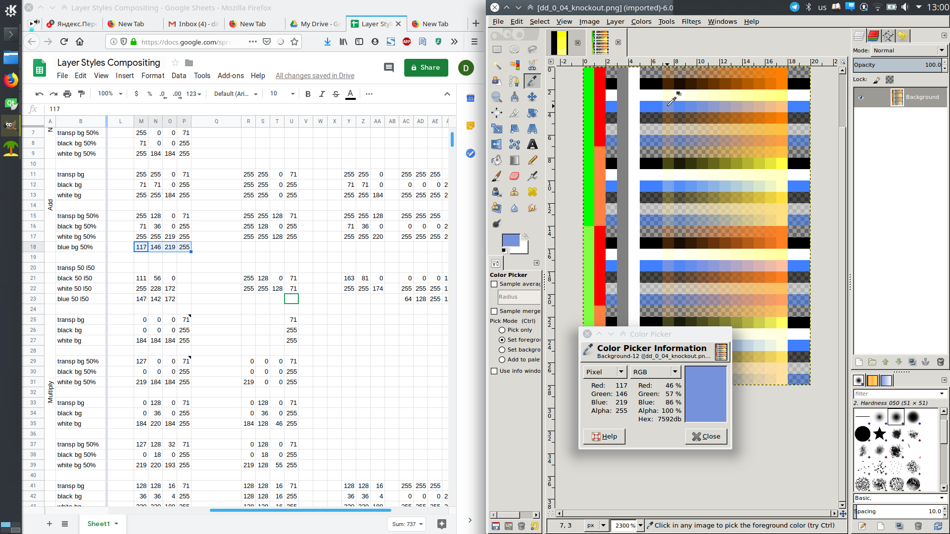Open the zoom level 100% dropdown
Viewport: 950px width, 534px height.
click(110, 94)
